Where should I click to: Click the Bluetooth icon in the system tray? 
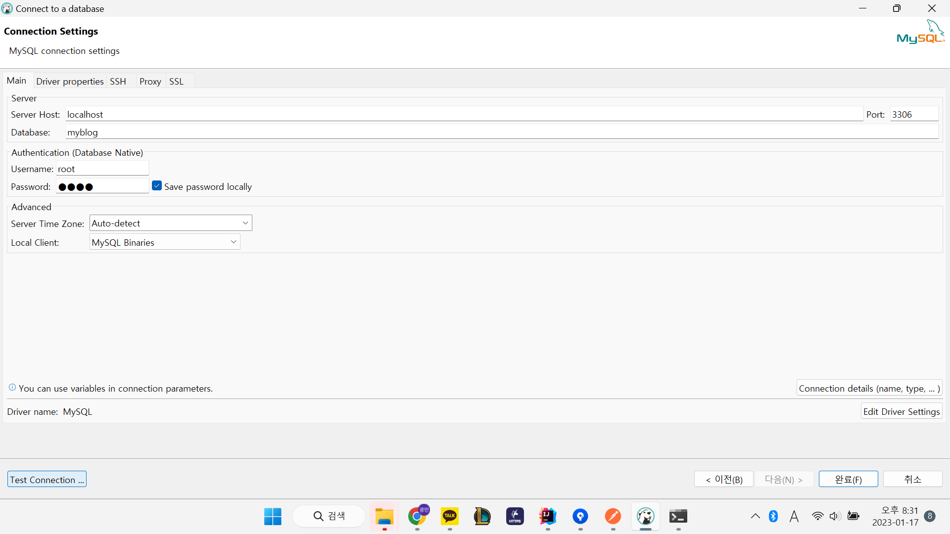pyautogui.click(x=773, y=517)
